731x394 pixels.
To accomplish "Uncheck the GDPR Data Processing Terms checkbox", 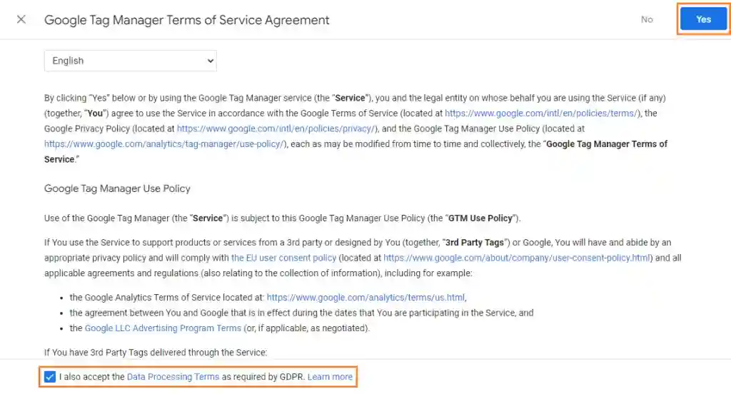I will 50,377.
